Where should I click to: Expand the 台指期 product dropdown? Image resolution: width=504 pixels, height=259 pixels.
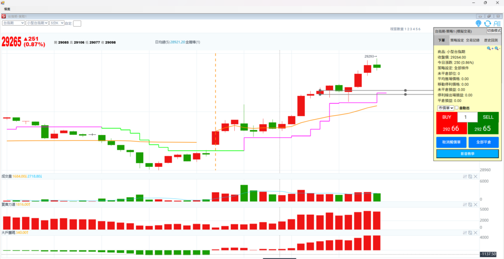(x=13, y=23)
